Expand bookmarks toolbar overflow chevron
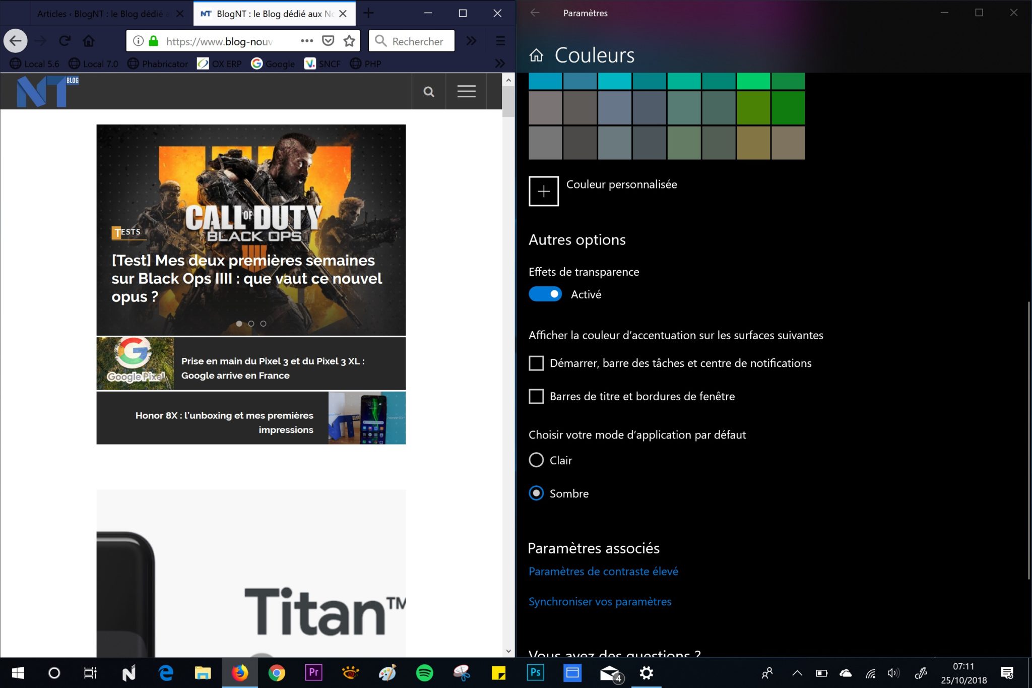Image resolution: width=1032 pixels, height=688 pixels. pos(500,64)
